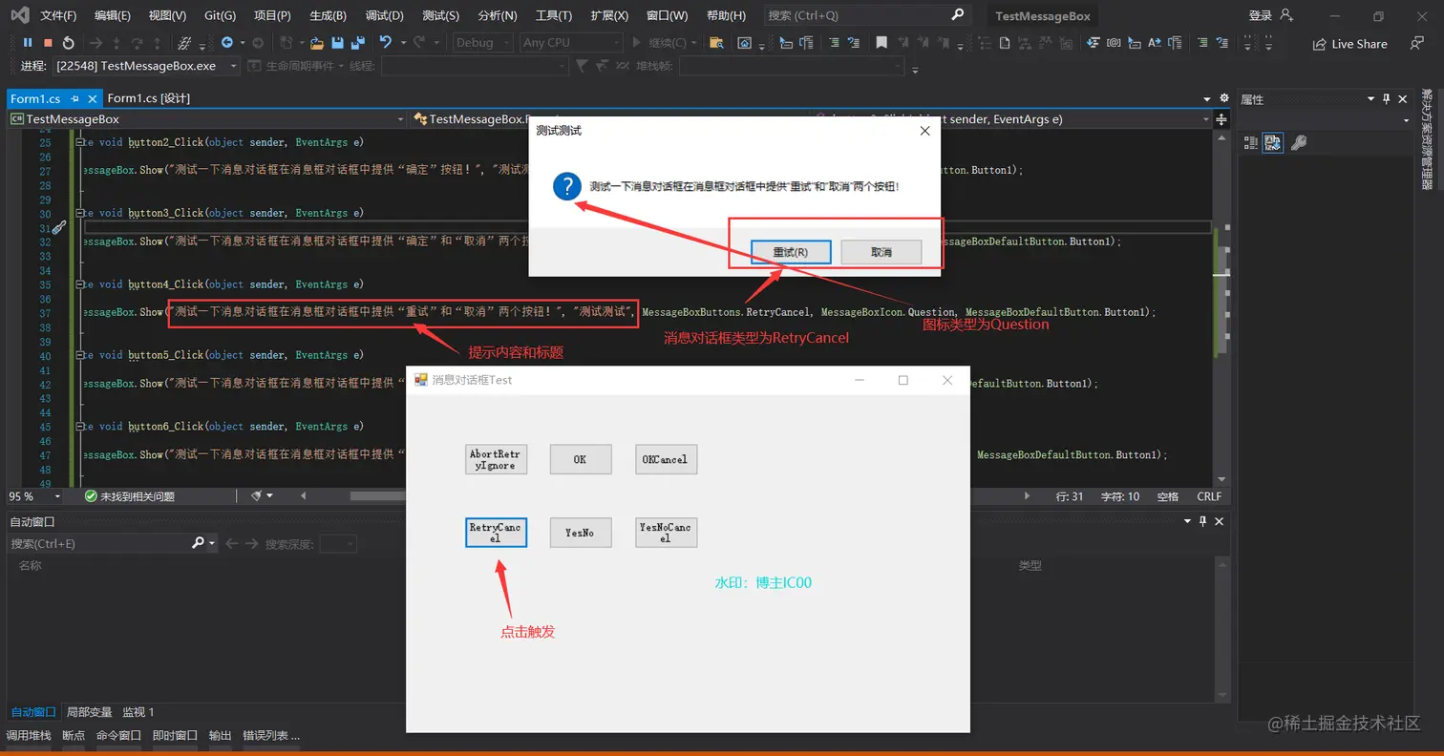The height and width of the screenshot is (756, 1444).
Task: Open the 帮助(H) menu
Action: click(x=726, y=15)
